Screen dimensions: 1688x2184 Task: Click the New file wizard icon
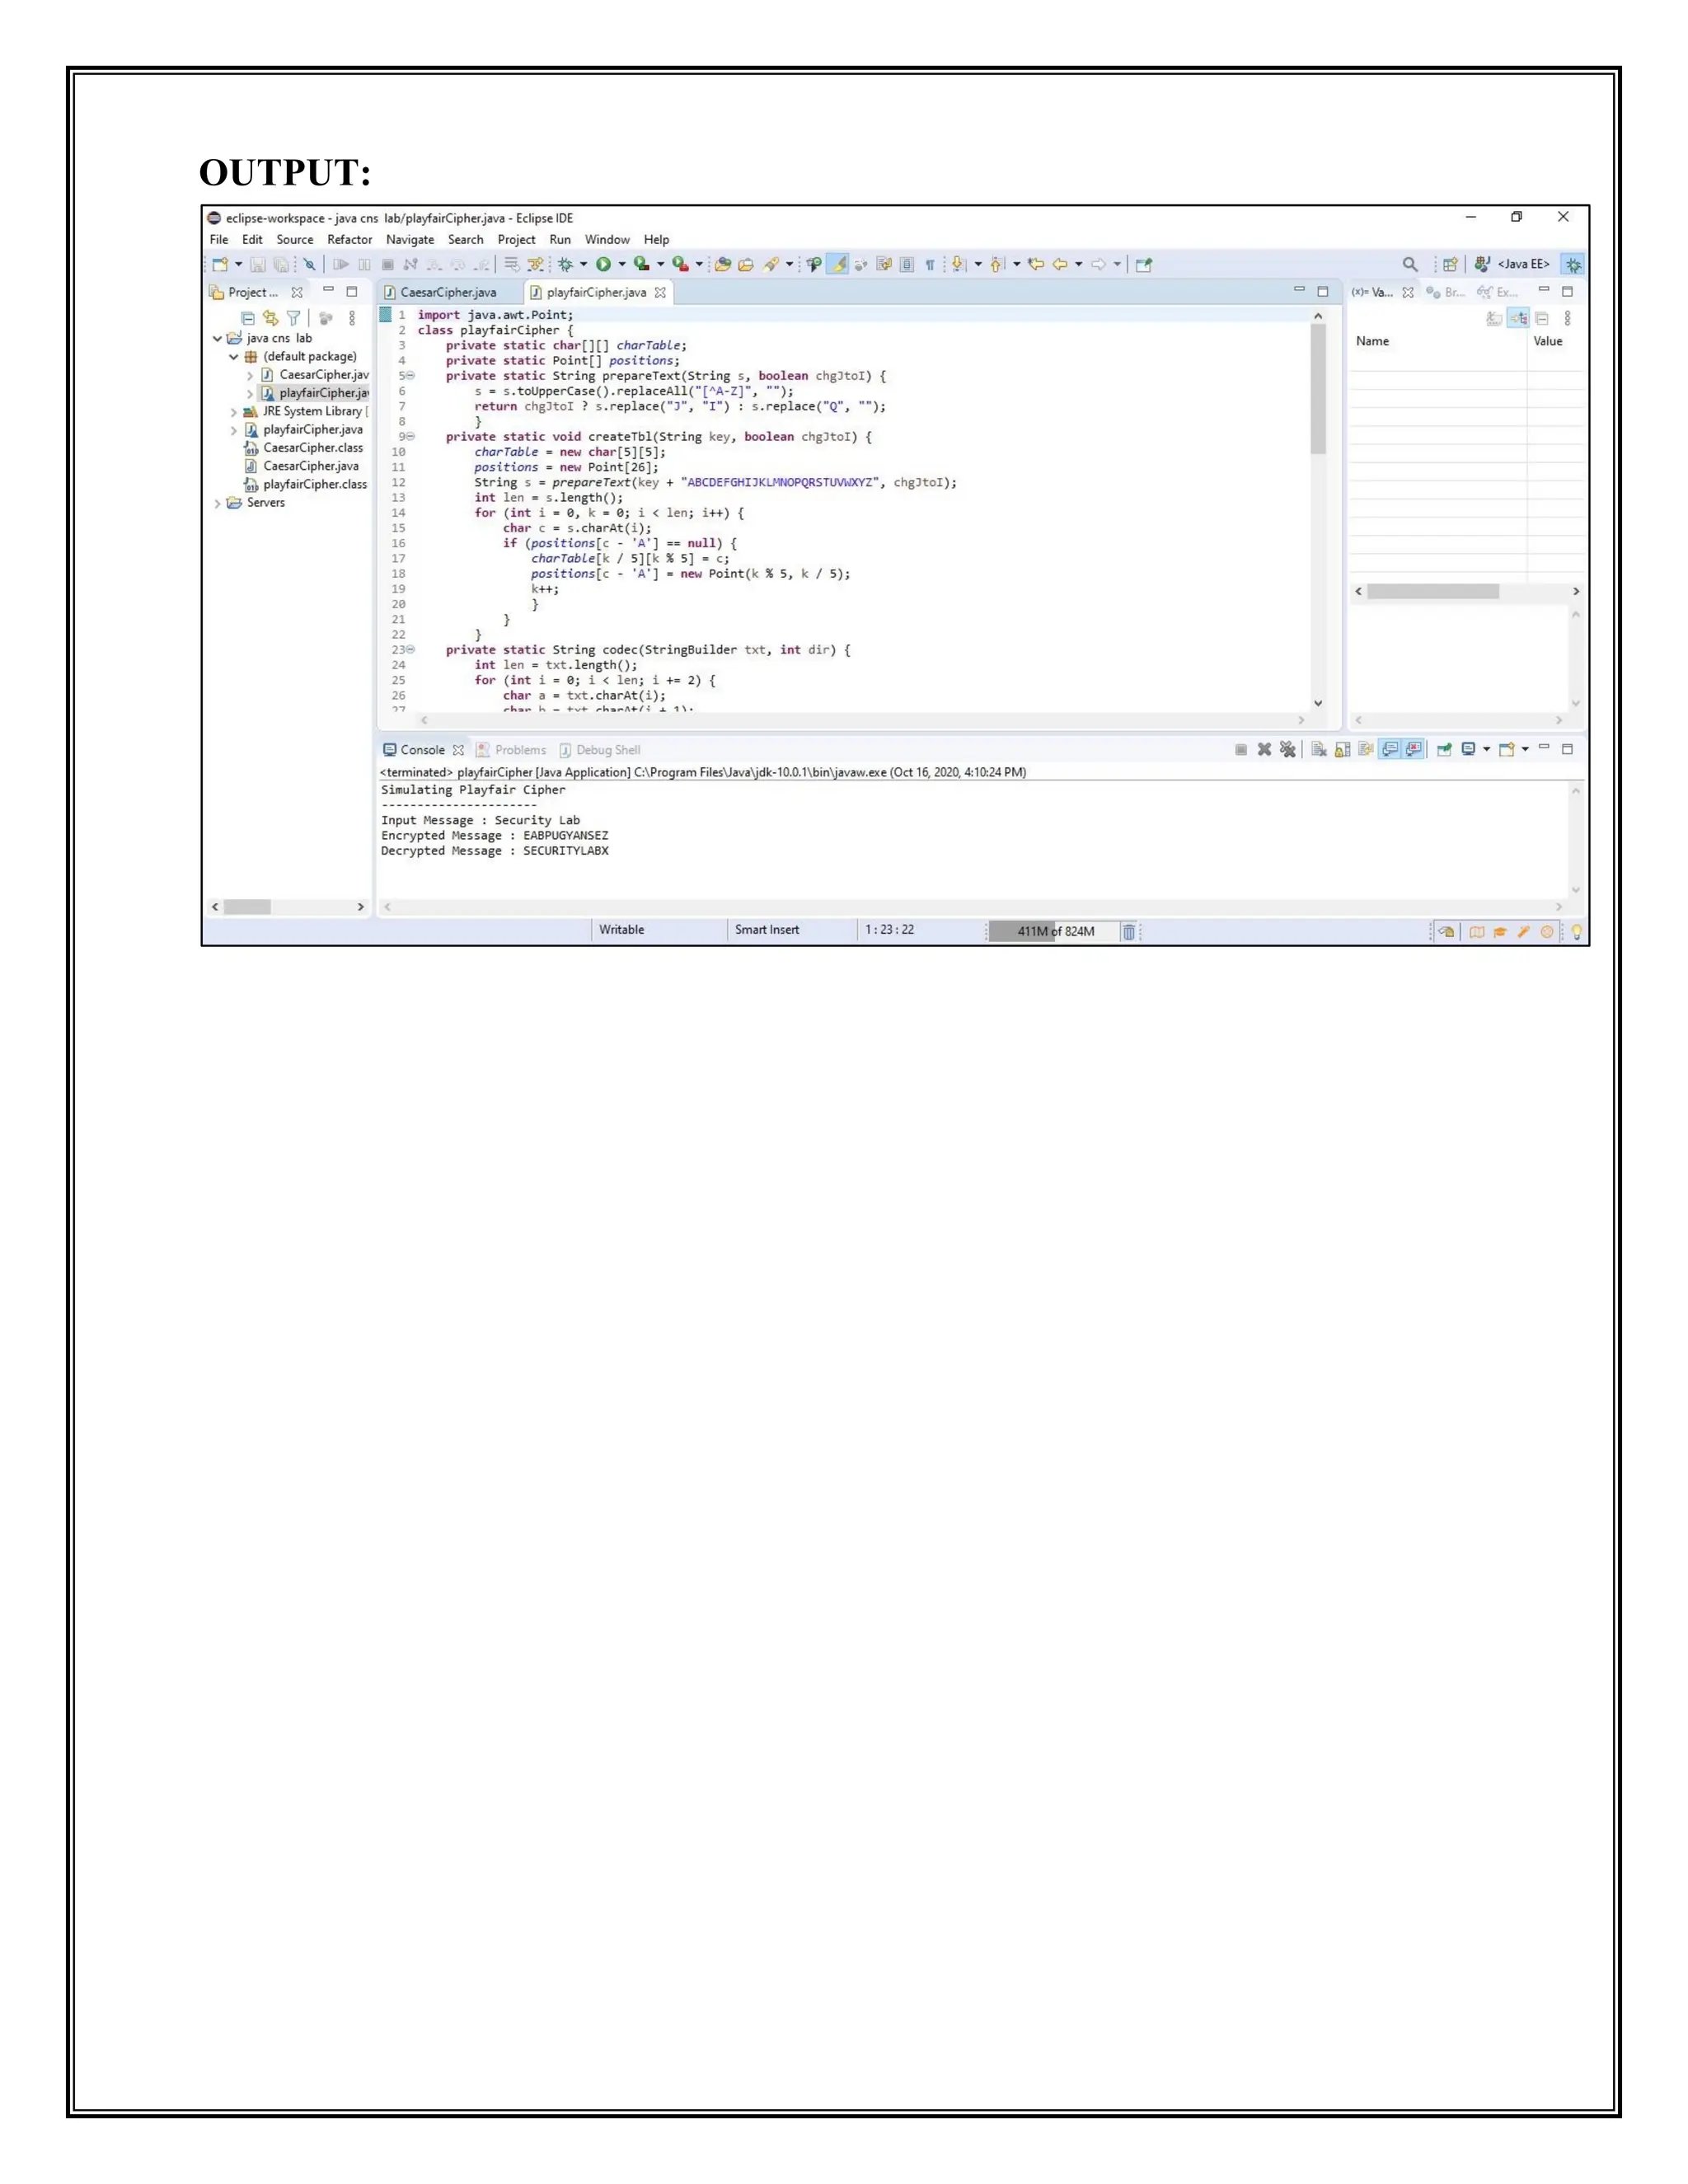221,264
